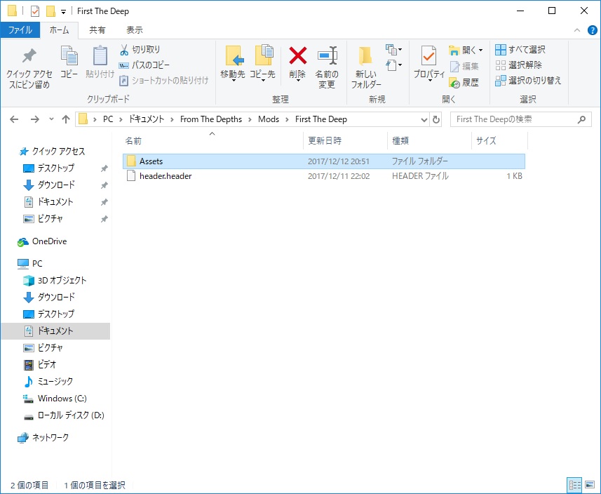Pin to Quick Access pushpin icon
Screen dimensions: 601x494
coord(29,56)
